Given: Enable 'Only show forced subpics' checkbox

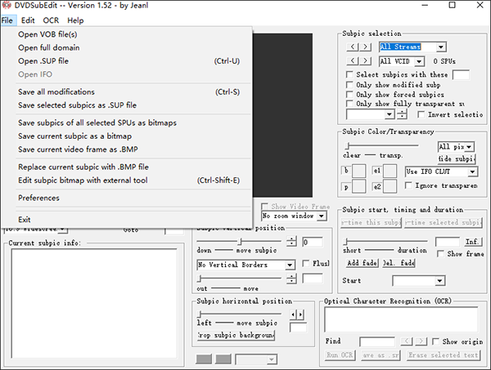Looking at the screenshot, I should pos(350,94).
